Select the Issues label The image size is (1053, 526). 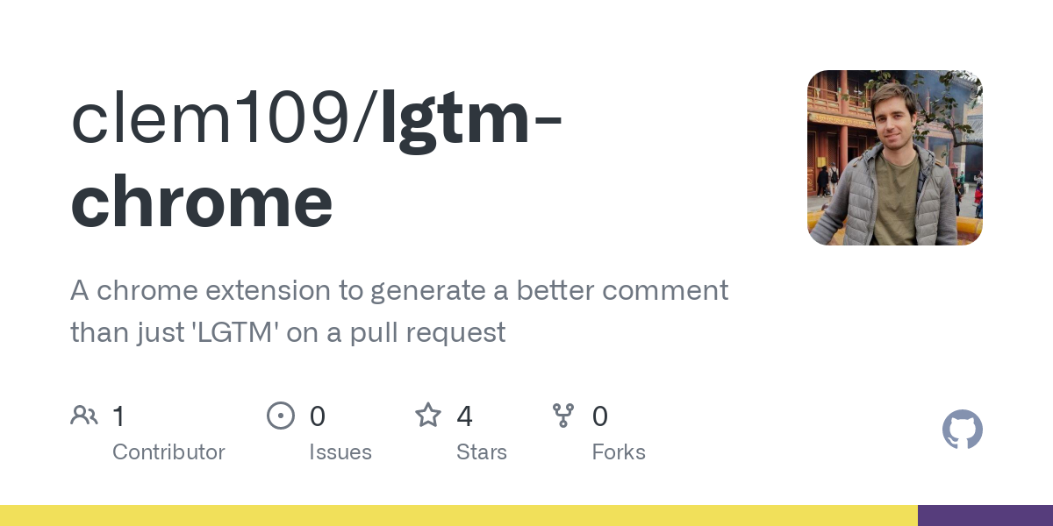coord(340,452)
